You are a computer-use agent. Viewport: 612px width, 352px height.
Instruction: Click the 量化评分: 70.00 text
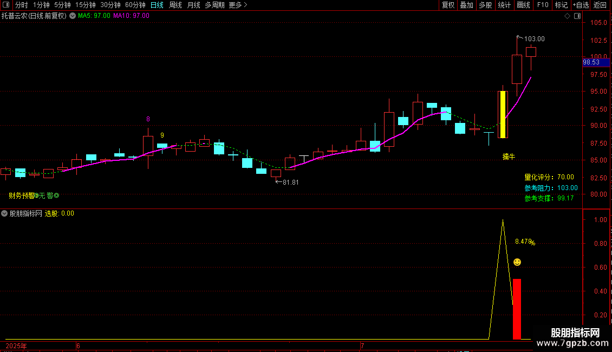click(549, 177)
